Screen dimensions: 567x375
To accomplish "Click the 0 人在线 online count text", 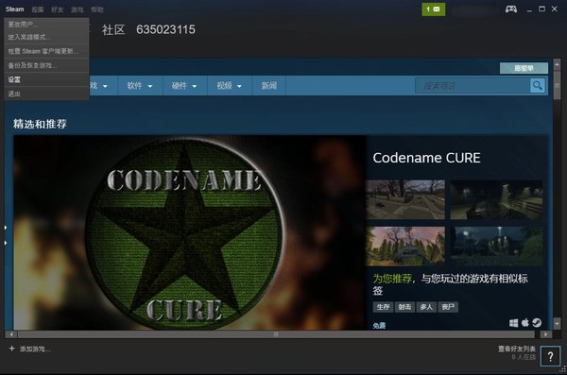I will (x=524, y=357).
